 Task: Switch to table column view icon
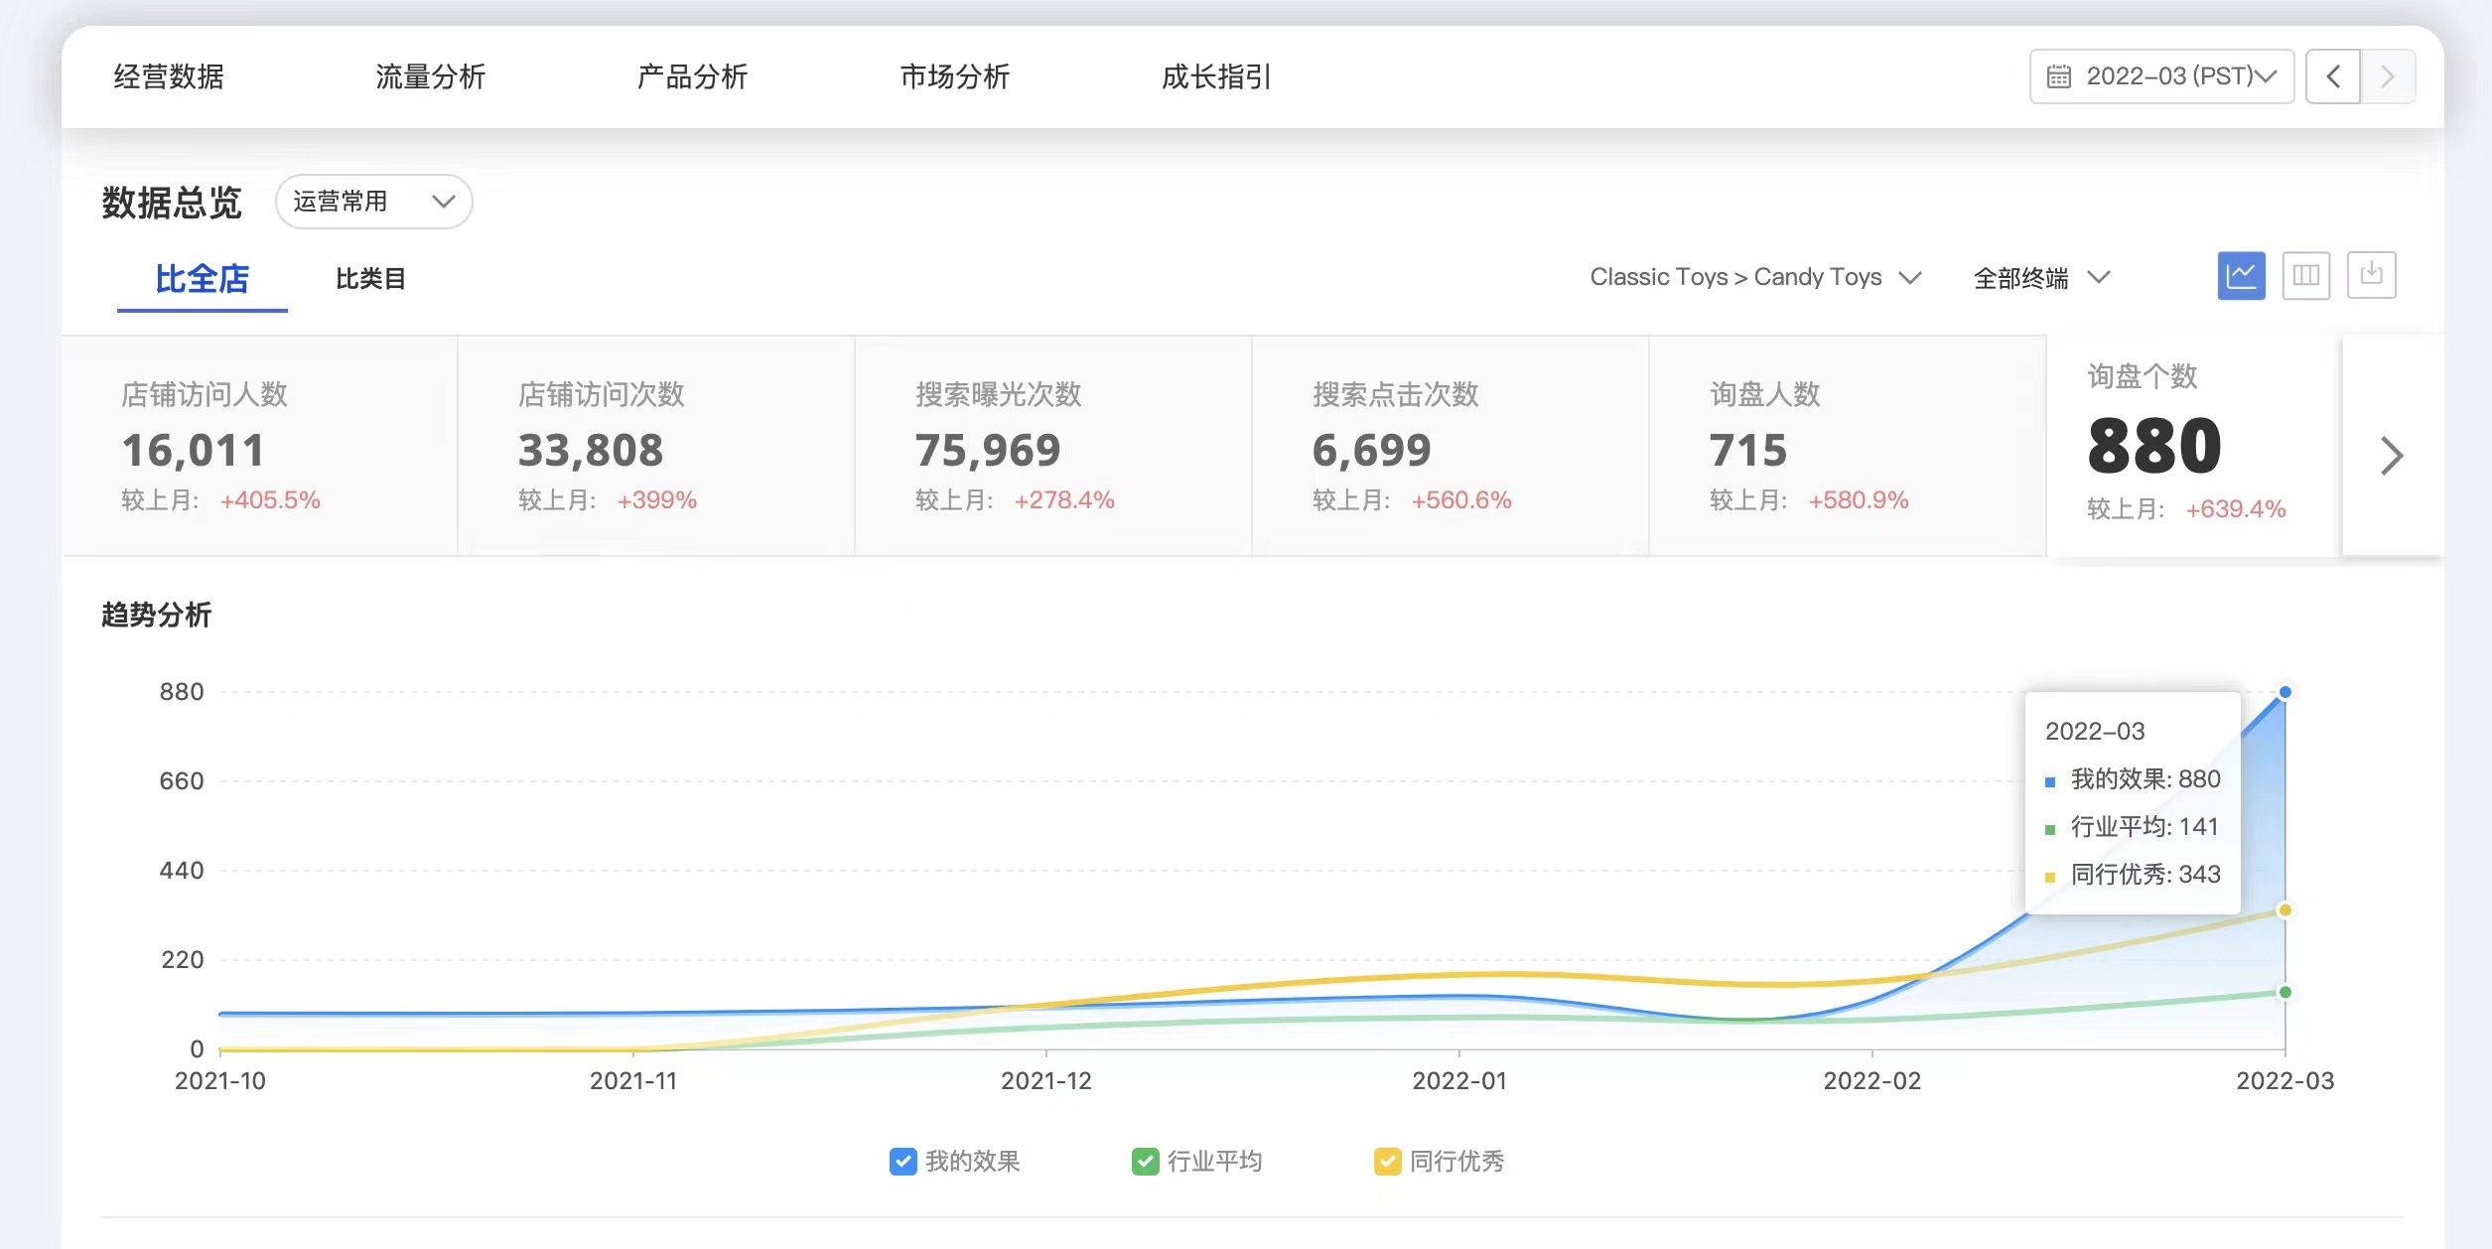2305,276
